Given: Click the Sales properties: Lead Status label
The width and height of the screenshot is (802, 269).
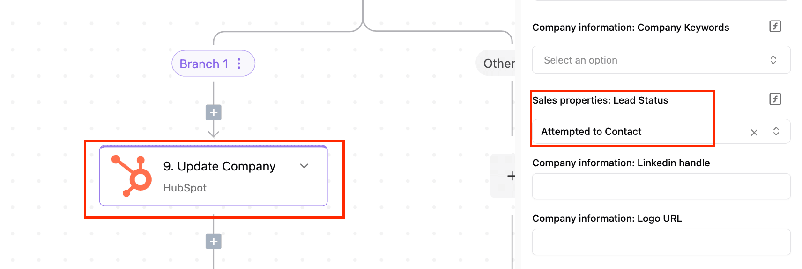Looking at the screenshot, I should pyautogui.click(x=600, y=100).
